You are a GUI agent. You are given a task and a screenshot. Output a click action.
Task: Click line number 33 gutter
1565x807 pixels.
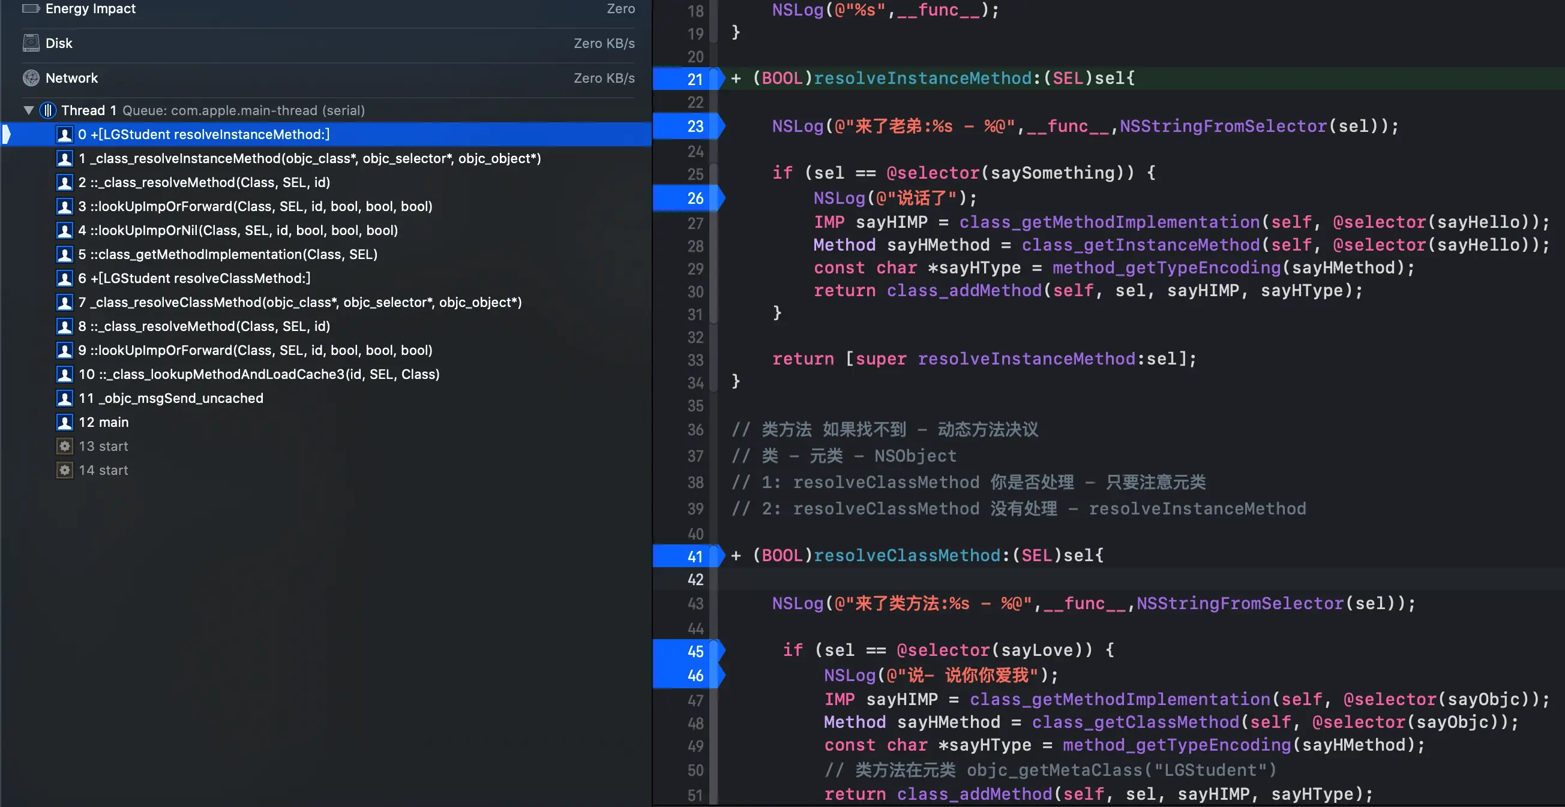coord(694,360)
